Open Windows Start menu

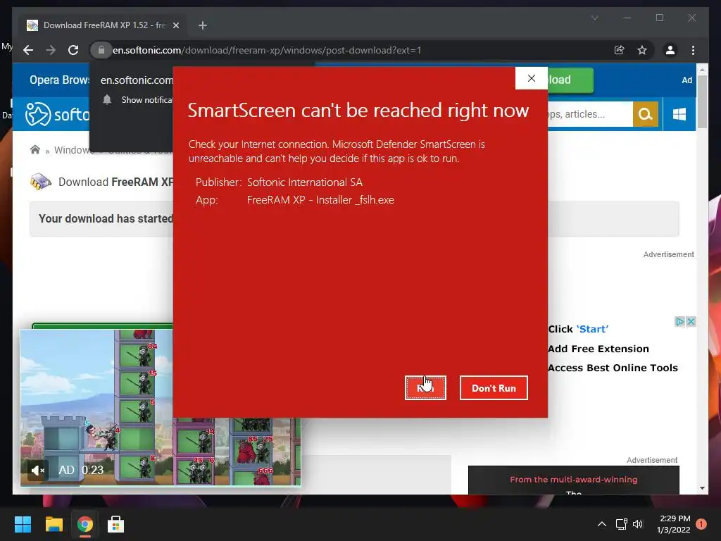tap(23, 524)
